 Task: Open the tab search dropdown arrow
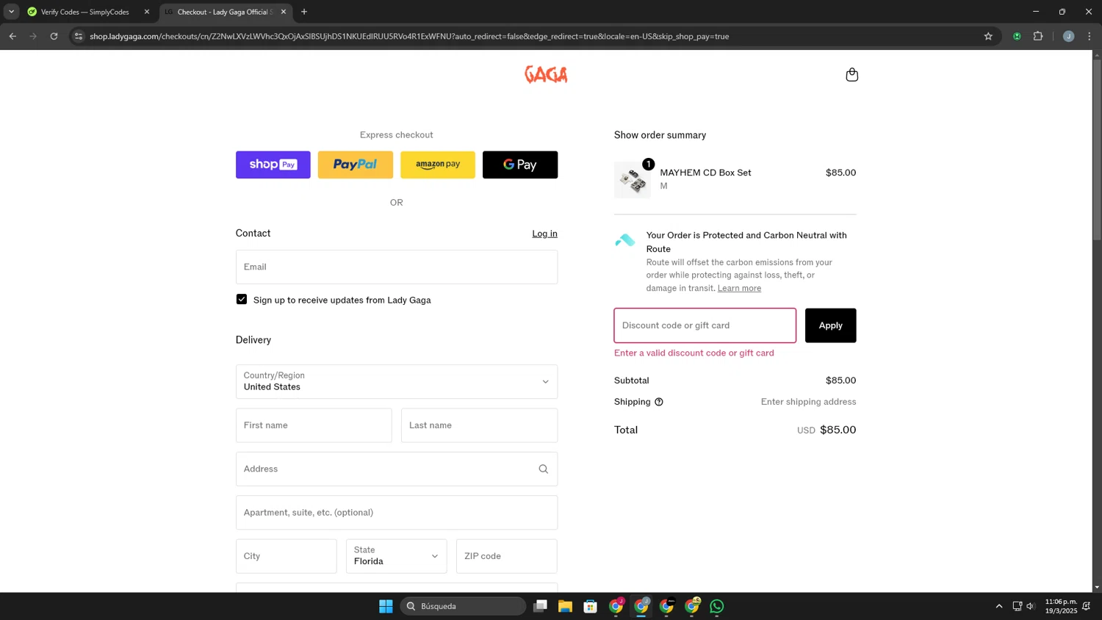pos(11,12)
